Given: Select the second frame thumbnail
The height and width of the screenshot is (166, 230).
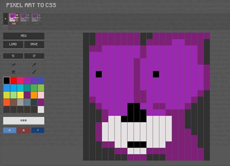Looking at the screenshot, I should tap(23, 18).
